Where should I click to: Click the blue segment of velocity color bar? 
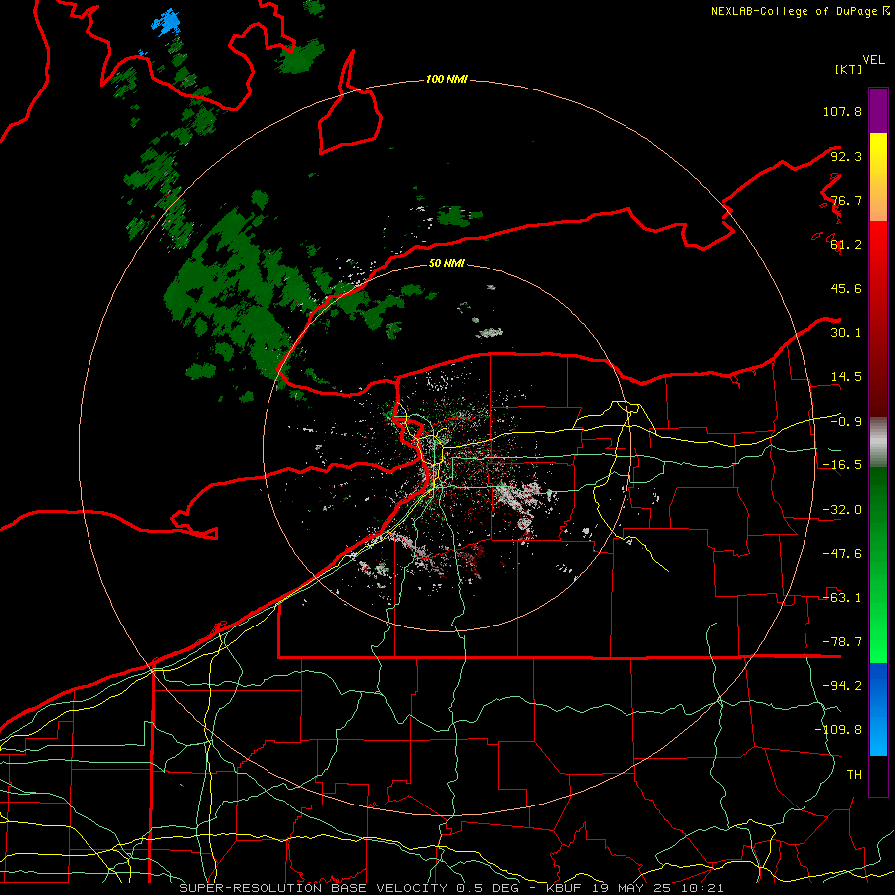(x=878, y=709)
